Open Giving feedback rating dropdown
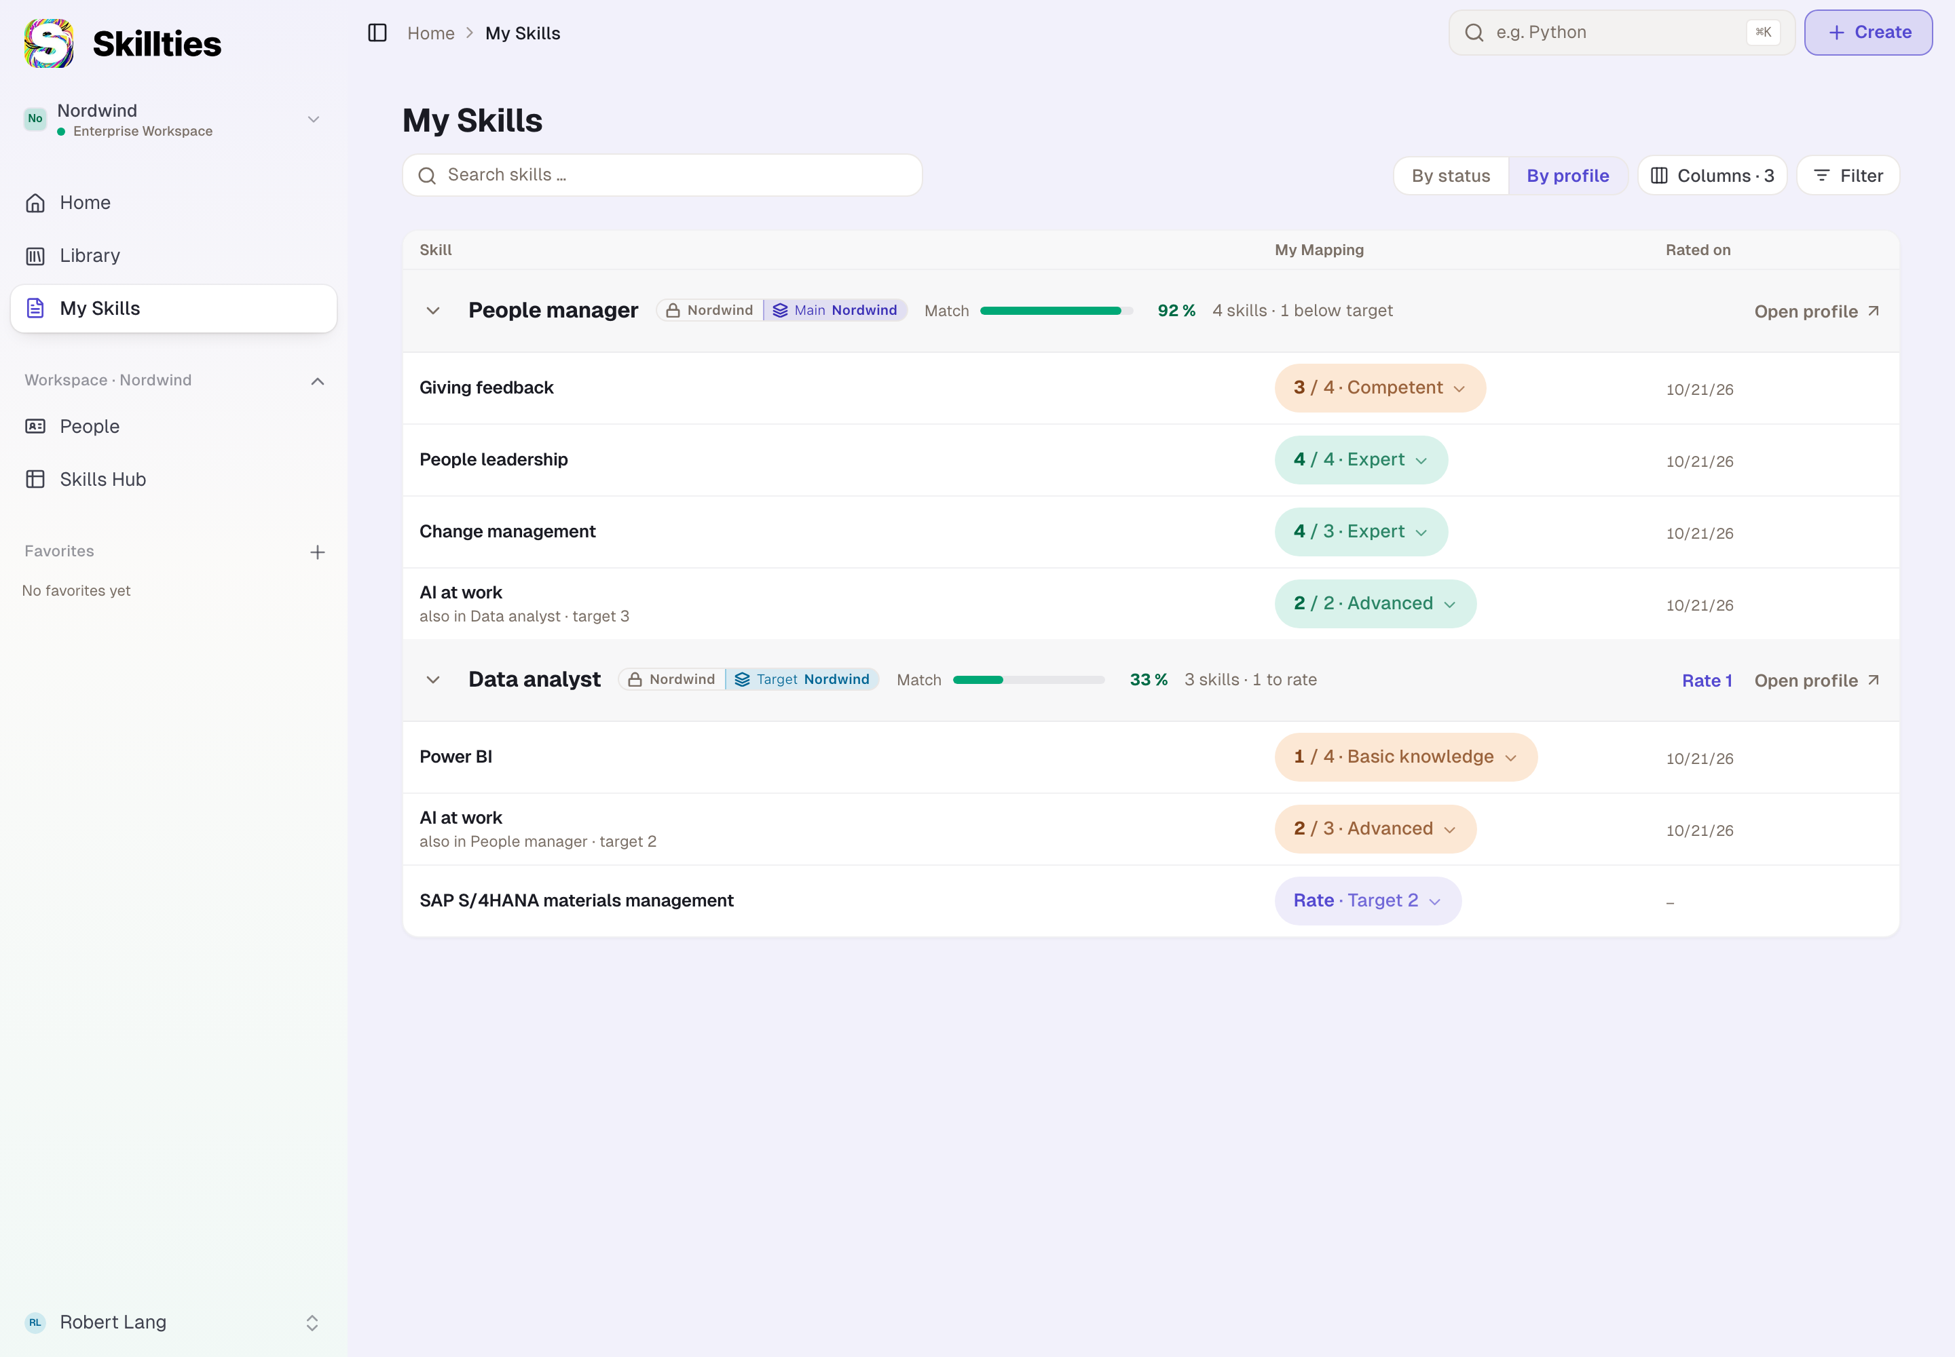 (x=1380, y=387)
